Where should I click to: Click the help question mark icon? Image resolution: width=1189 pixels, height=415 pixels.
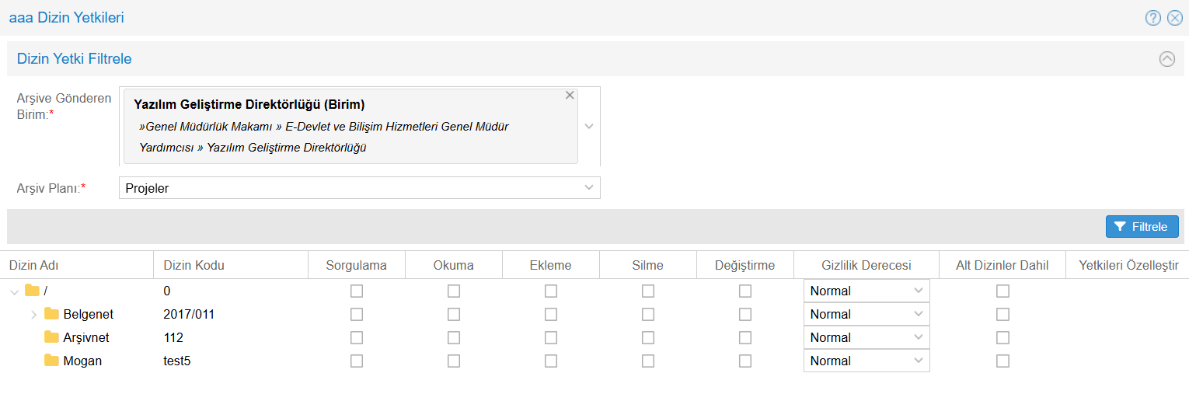1152,18
